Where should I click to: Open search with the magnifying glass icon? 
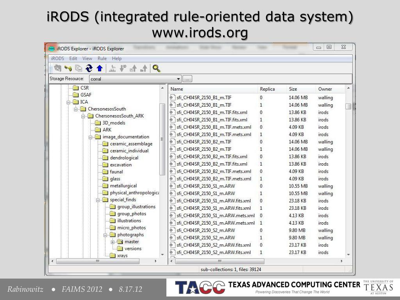click(156, 68)
